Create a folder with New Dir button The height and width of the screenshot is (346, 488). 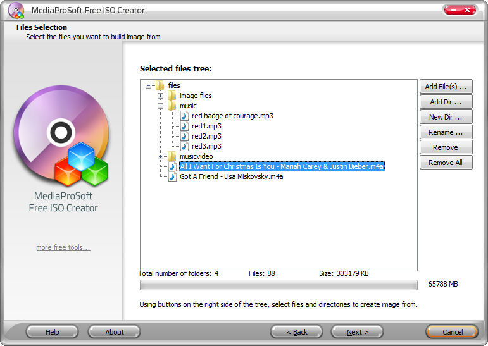click(x=446, y=117)
